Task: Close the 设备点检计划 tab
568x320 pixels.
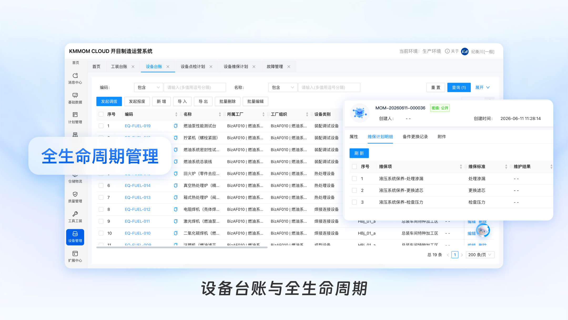Action: click(211, 67)
